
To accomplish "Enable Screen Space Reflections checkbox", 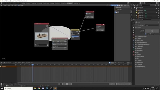I will (x=137, y=44).
